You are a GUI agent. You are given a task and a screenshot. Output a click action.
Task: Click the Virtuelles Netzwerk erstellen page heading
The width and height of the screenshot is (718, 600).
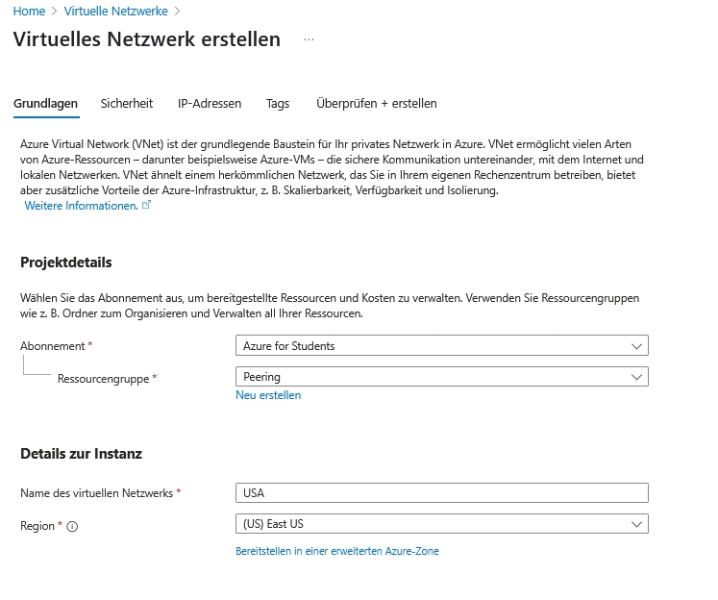pyautogui.click(x=147, y=39)
